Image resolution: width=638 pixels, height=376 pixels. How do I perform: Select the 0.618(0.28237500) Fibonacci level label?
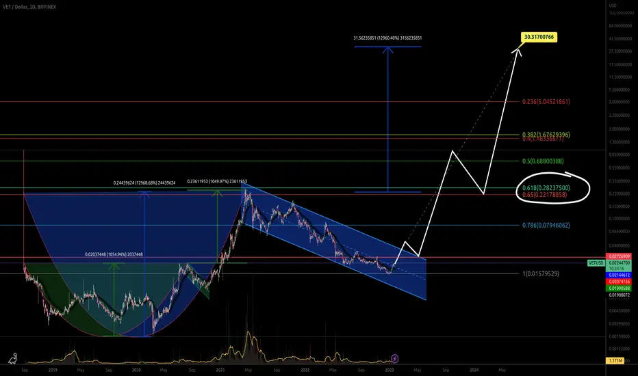(x=546, y=188)
